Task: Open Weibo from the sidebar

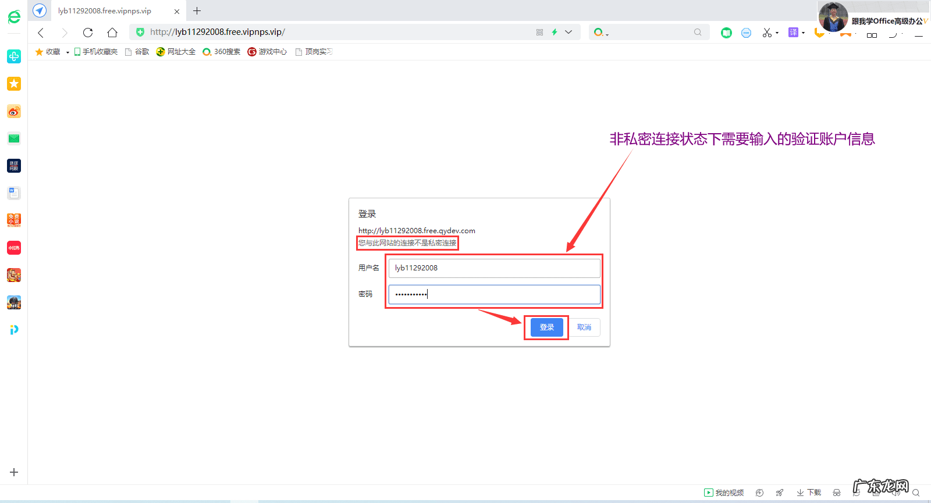Action: (14, 111)
